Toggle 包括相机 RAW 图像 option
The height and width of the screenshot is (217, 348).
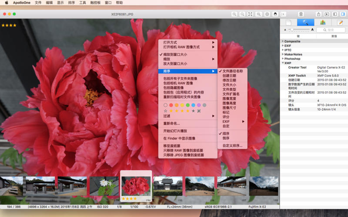(x=188, y=83)
